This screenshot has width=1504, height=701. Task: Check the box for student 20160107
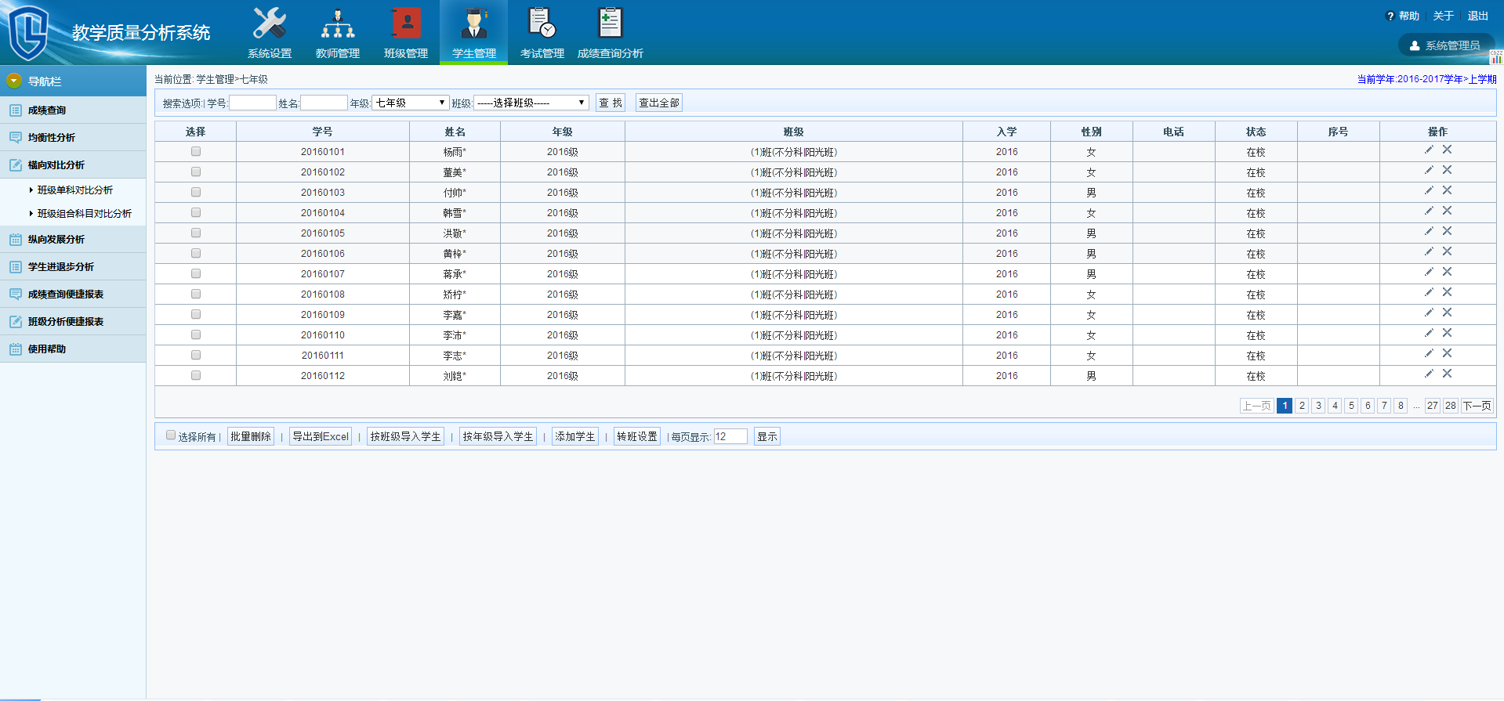click(196, 273)
